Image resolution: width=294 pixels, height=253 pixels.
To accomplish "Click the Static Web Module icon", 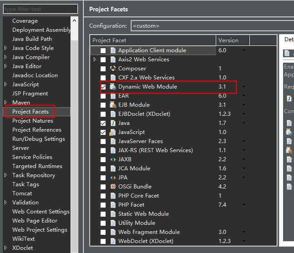I will point(113,214).
